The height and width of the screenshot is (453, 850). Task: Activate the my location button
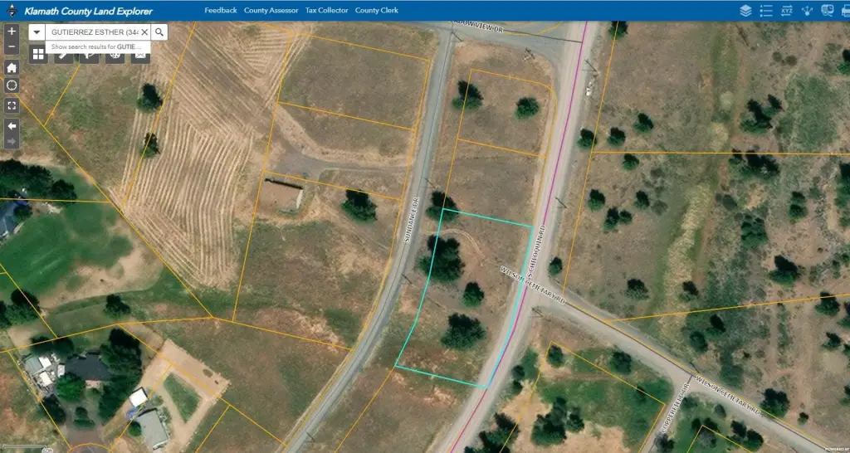pos(12,85)
